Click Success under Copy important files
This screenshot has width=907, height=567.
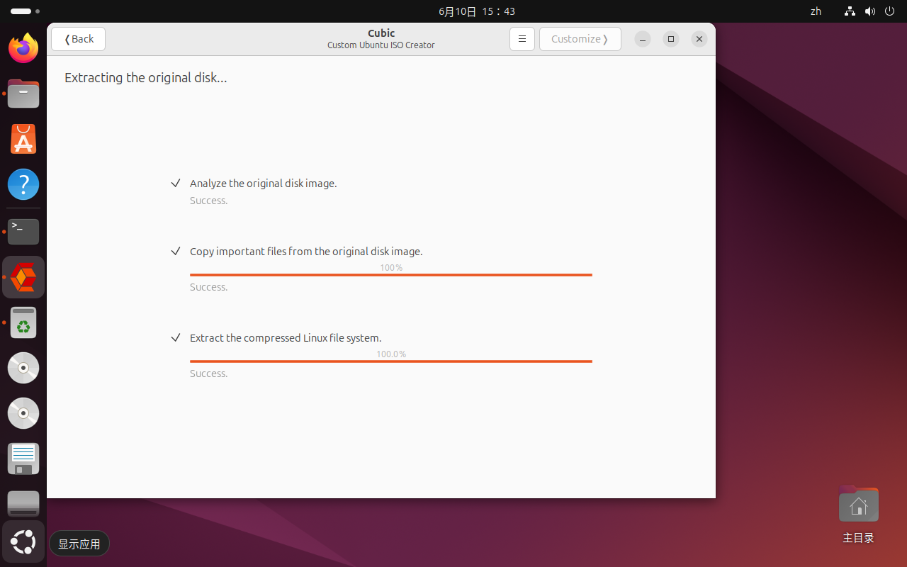coord(209,287)
